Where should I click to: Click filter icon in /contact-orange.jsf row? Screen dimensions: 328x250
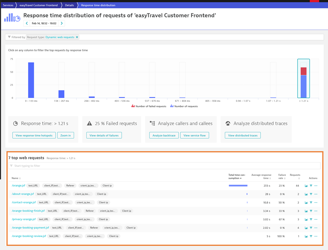[x=311, y=203]
